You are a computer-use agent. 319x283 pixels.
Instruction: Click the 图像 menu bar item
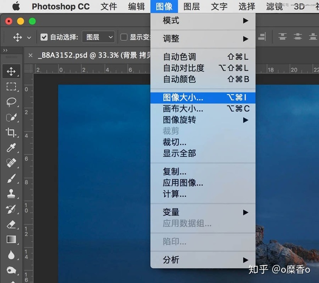click(x=164, y=7)
